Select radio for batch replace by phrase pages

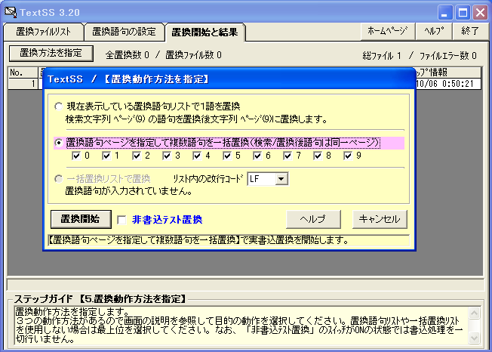59,143
